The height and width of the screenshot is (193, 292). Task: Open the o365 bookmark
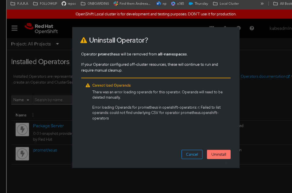pyautogui.click(x=178, y=3)
